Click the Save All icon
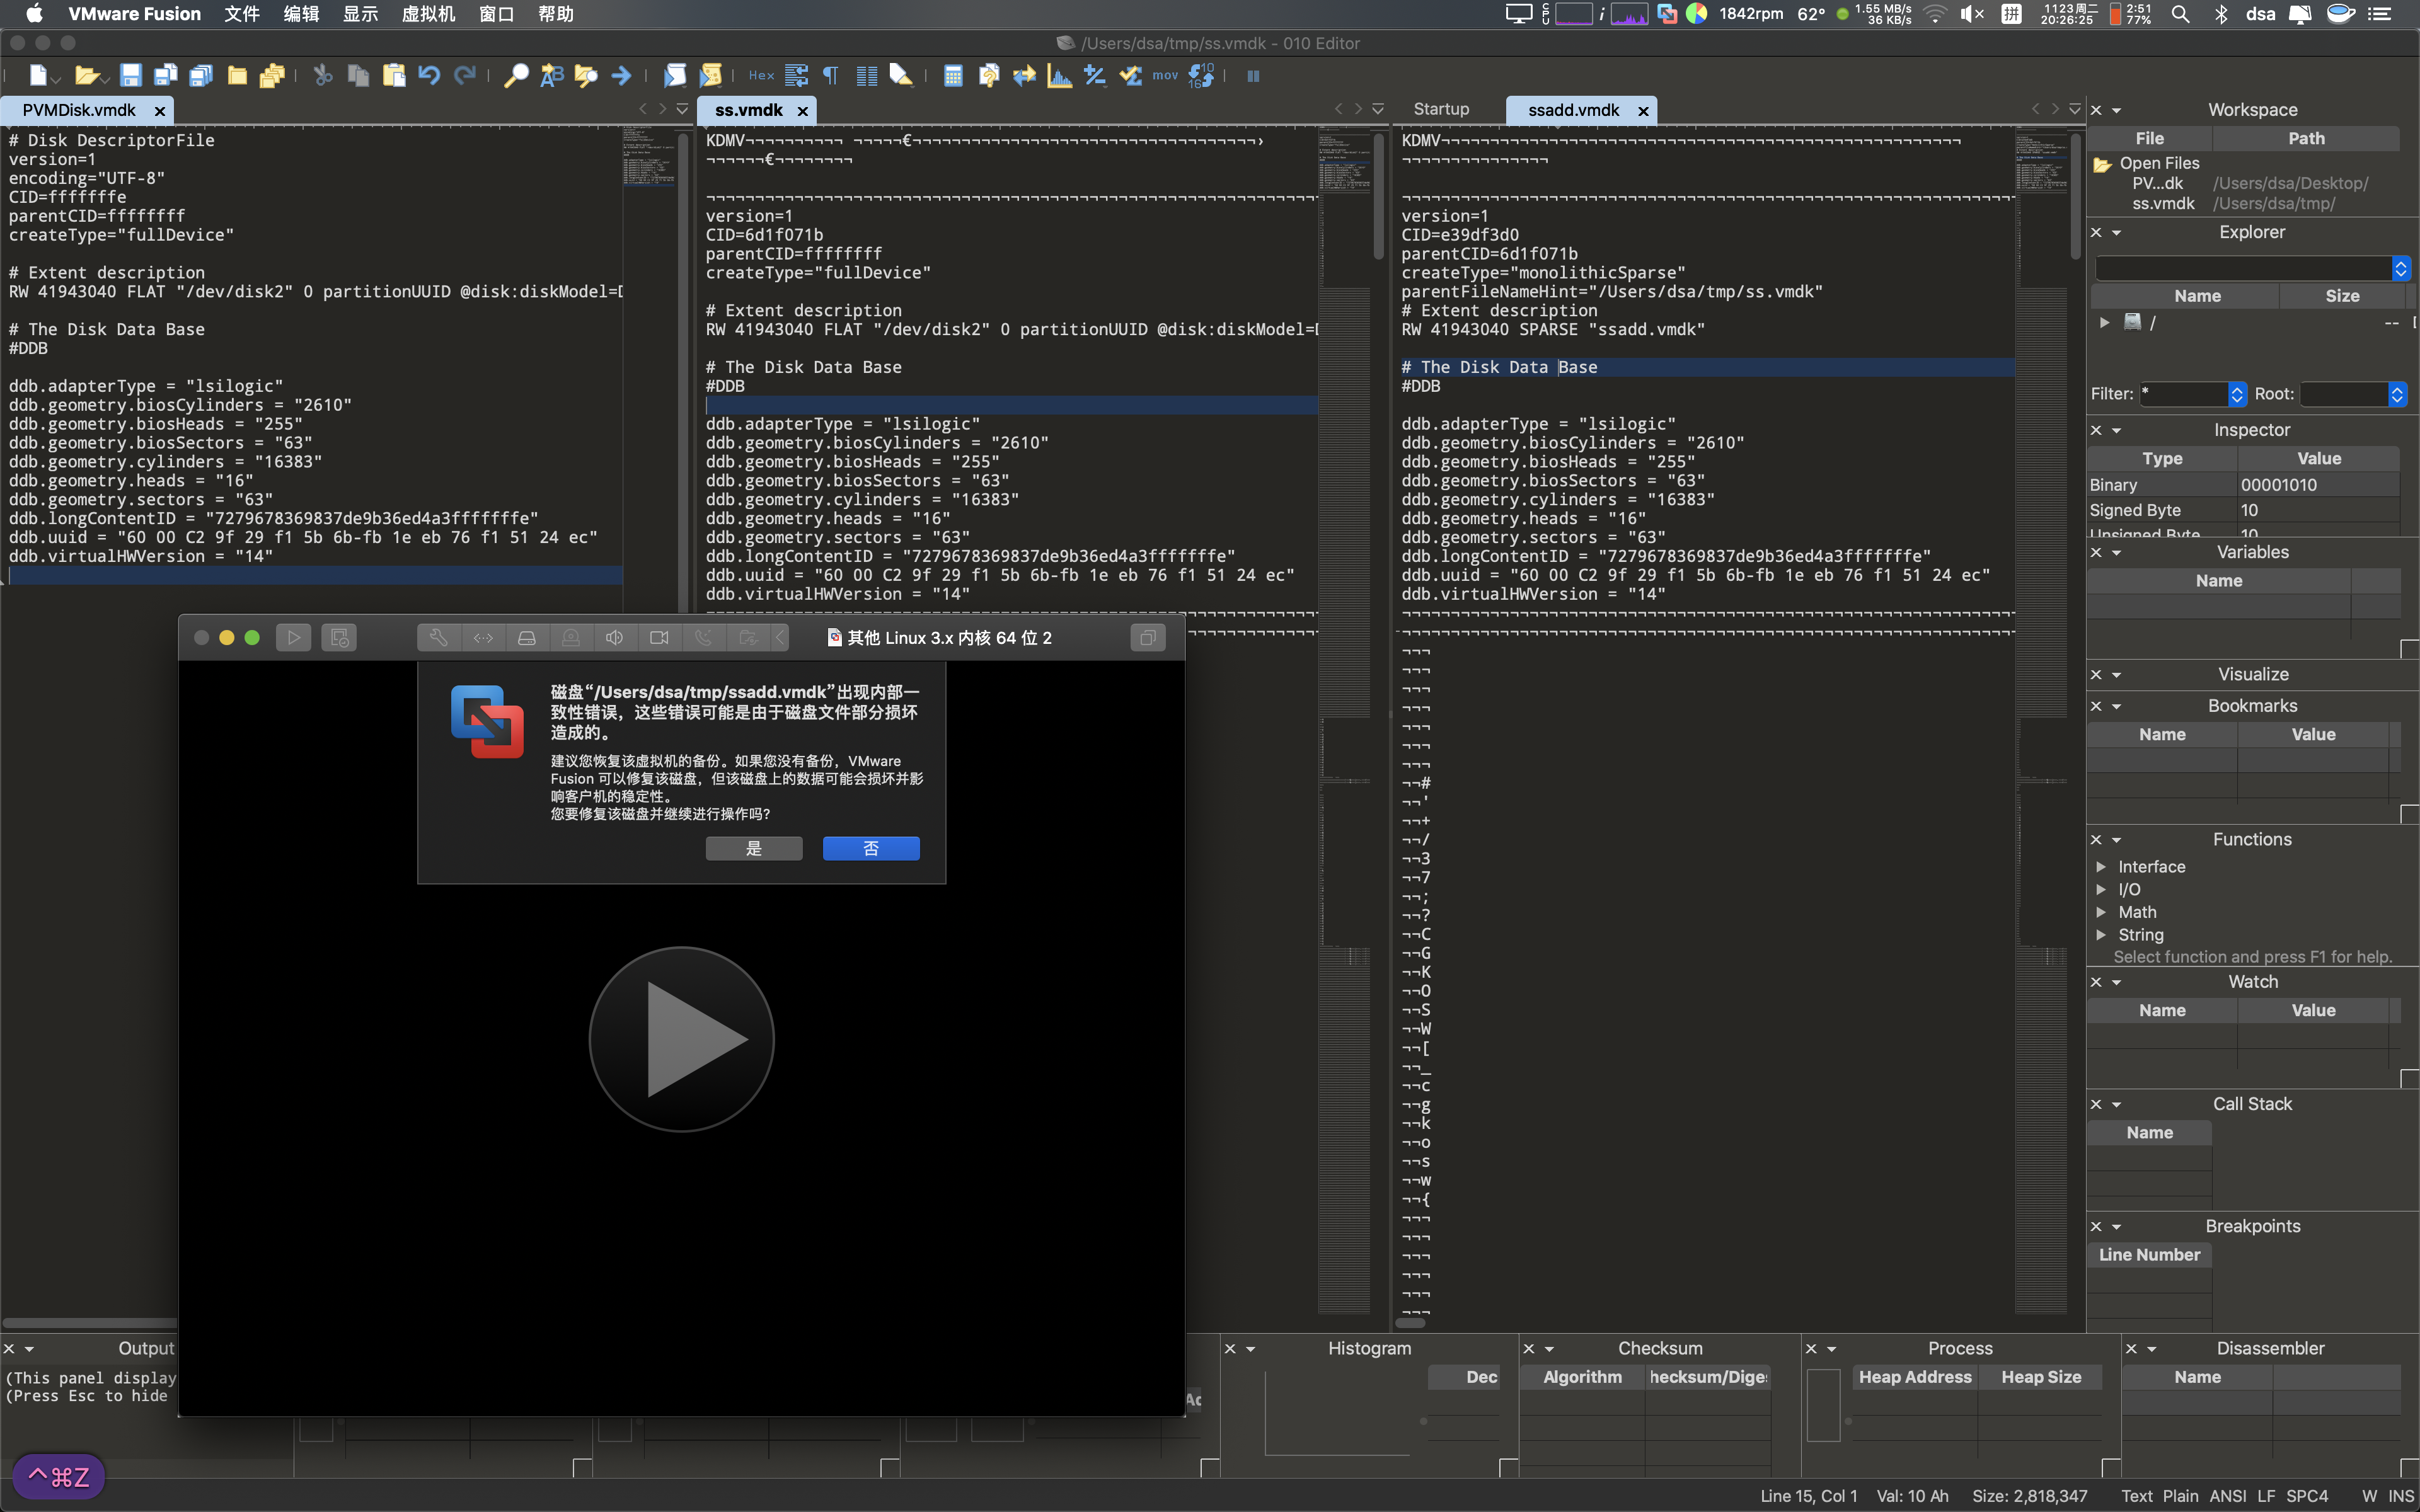This screenshot has height=1512, width=2420. point(201,75)
